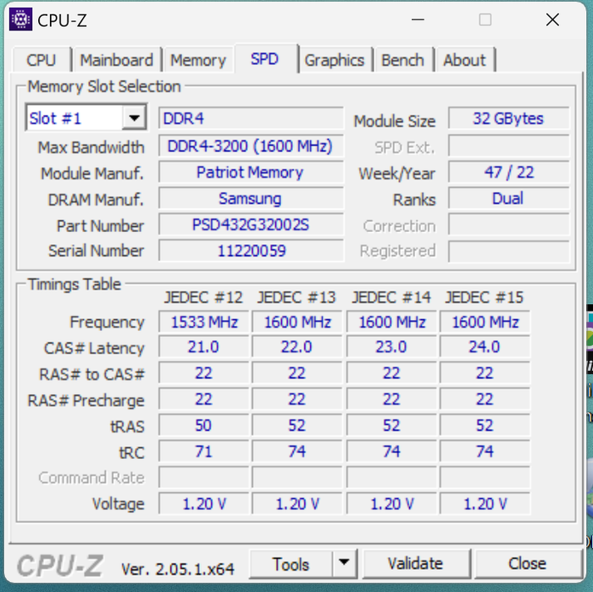Switch to the Memory tab
This screenshot has width=593, height=592.
pyautogui.click(x=197, y=60)
